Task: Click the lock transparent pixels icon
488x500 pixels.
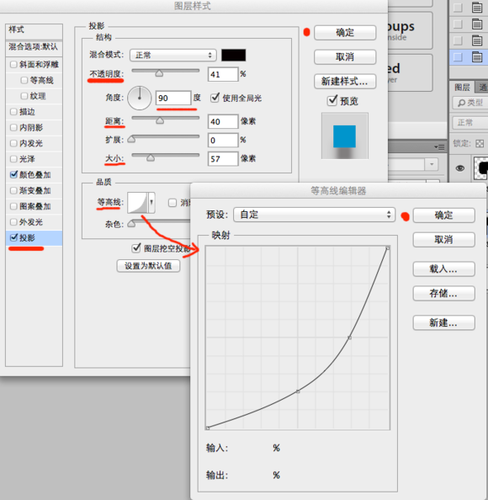Action: pos(480,143)
